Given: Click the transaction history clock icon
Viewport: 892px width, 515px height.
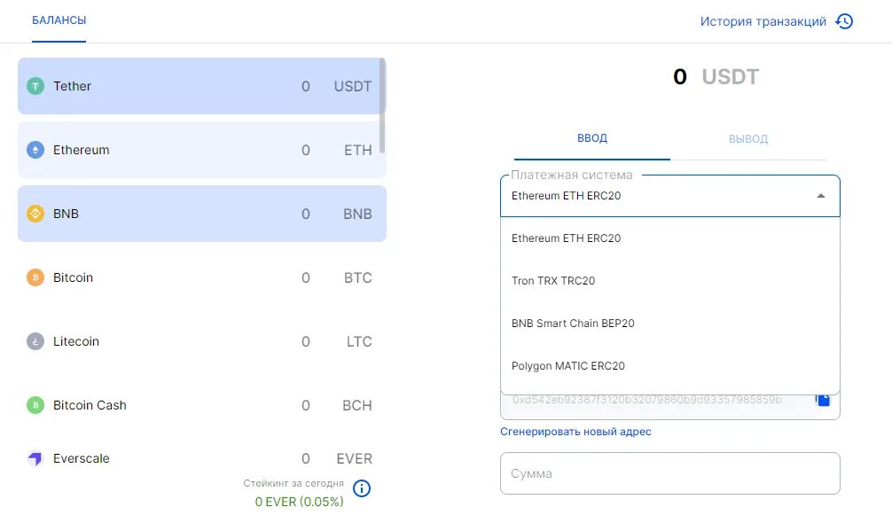Looking at the screenshot, I should pyautogui.click(x=844, y=21).
